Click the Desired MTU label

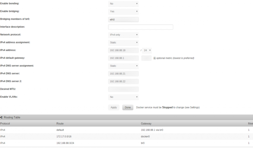coord(8,89)
